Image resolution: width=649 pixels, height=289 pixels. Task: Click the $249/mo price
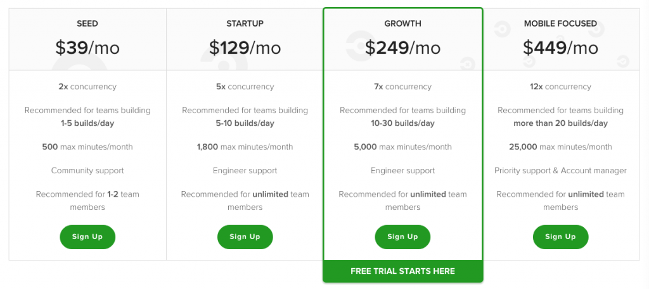coord(402,47)
